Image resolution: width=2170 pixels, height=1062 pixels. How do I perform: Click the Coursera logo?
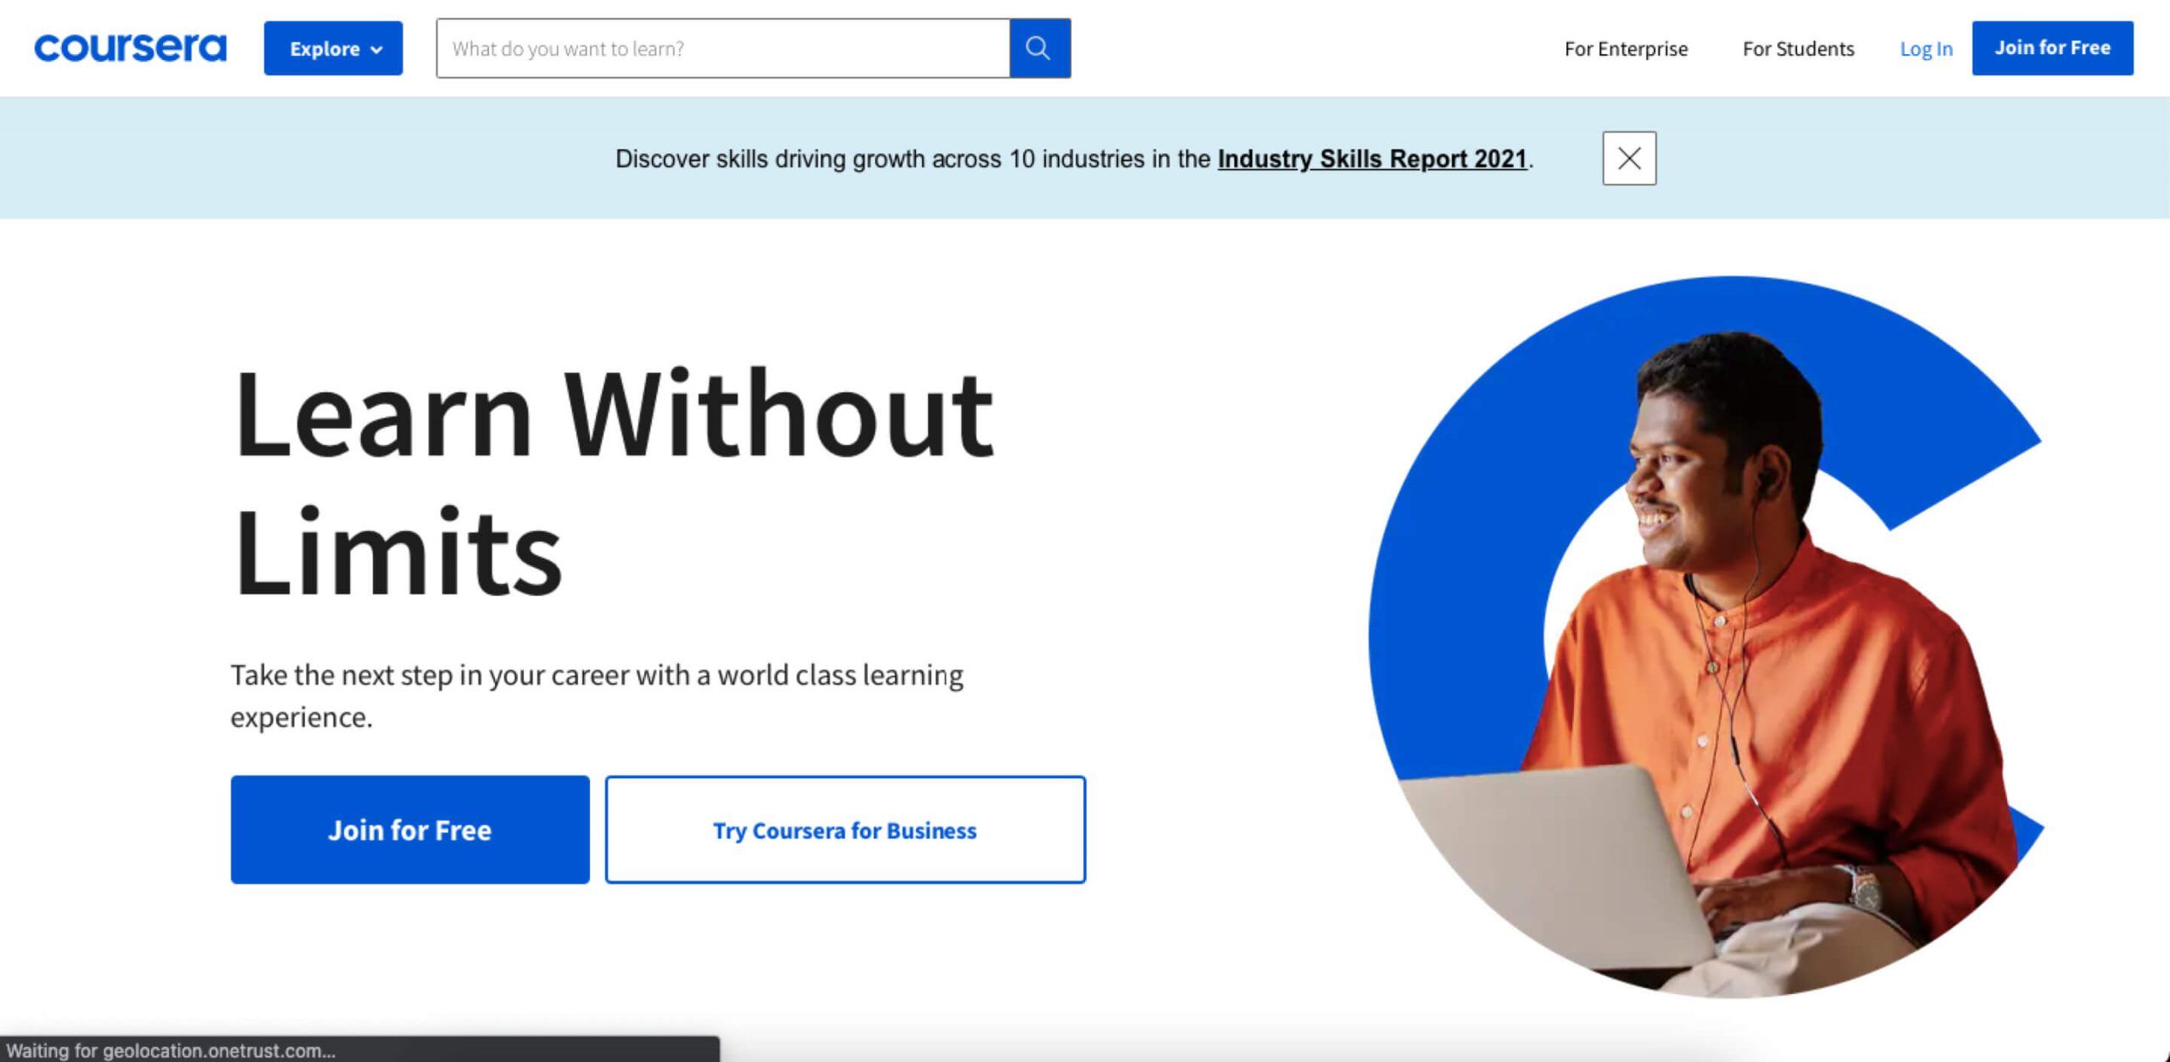[131, 47]
